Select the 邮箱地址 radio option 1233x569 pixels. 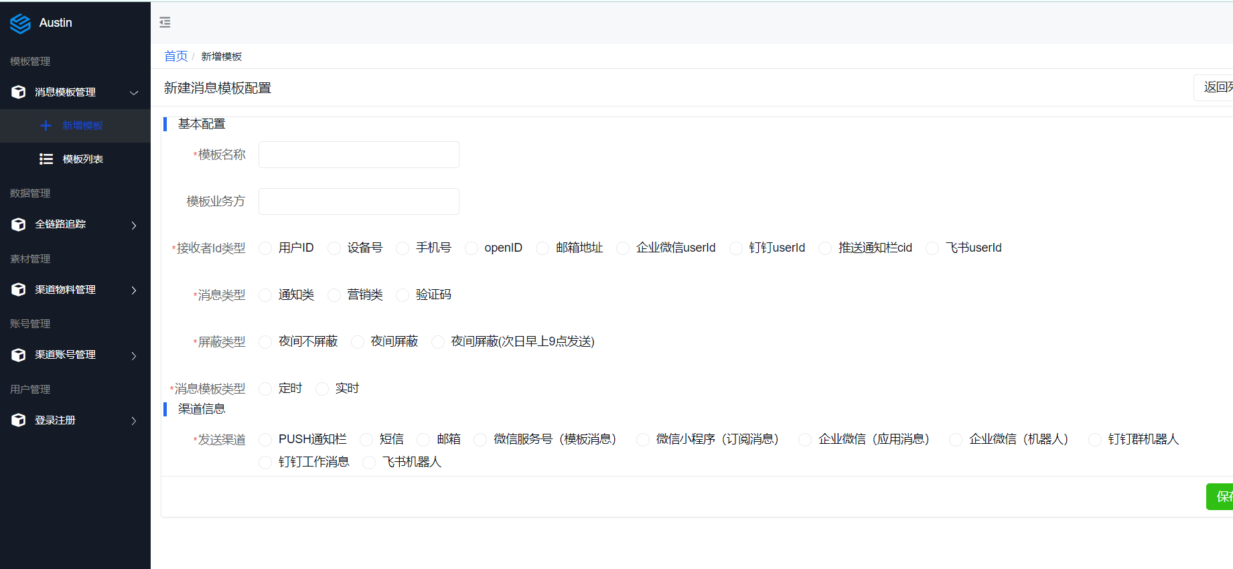tap(542, 248)
